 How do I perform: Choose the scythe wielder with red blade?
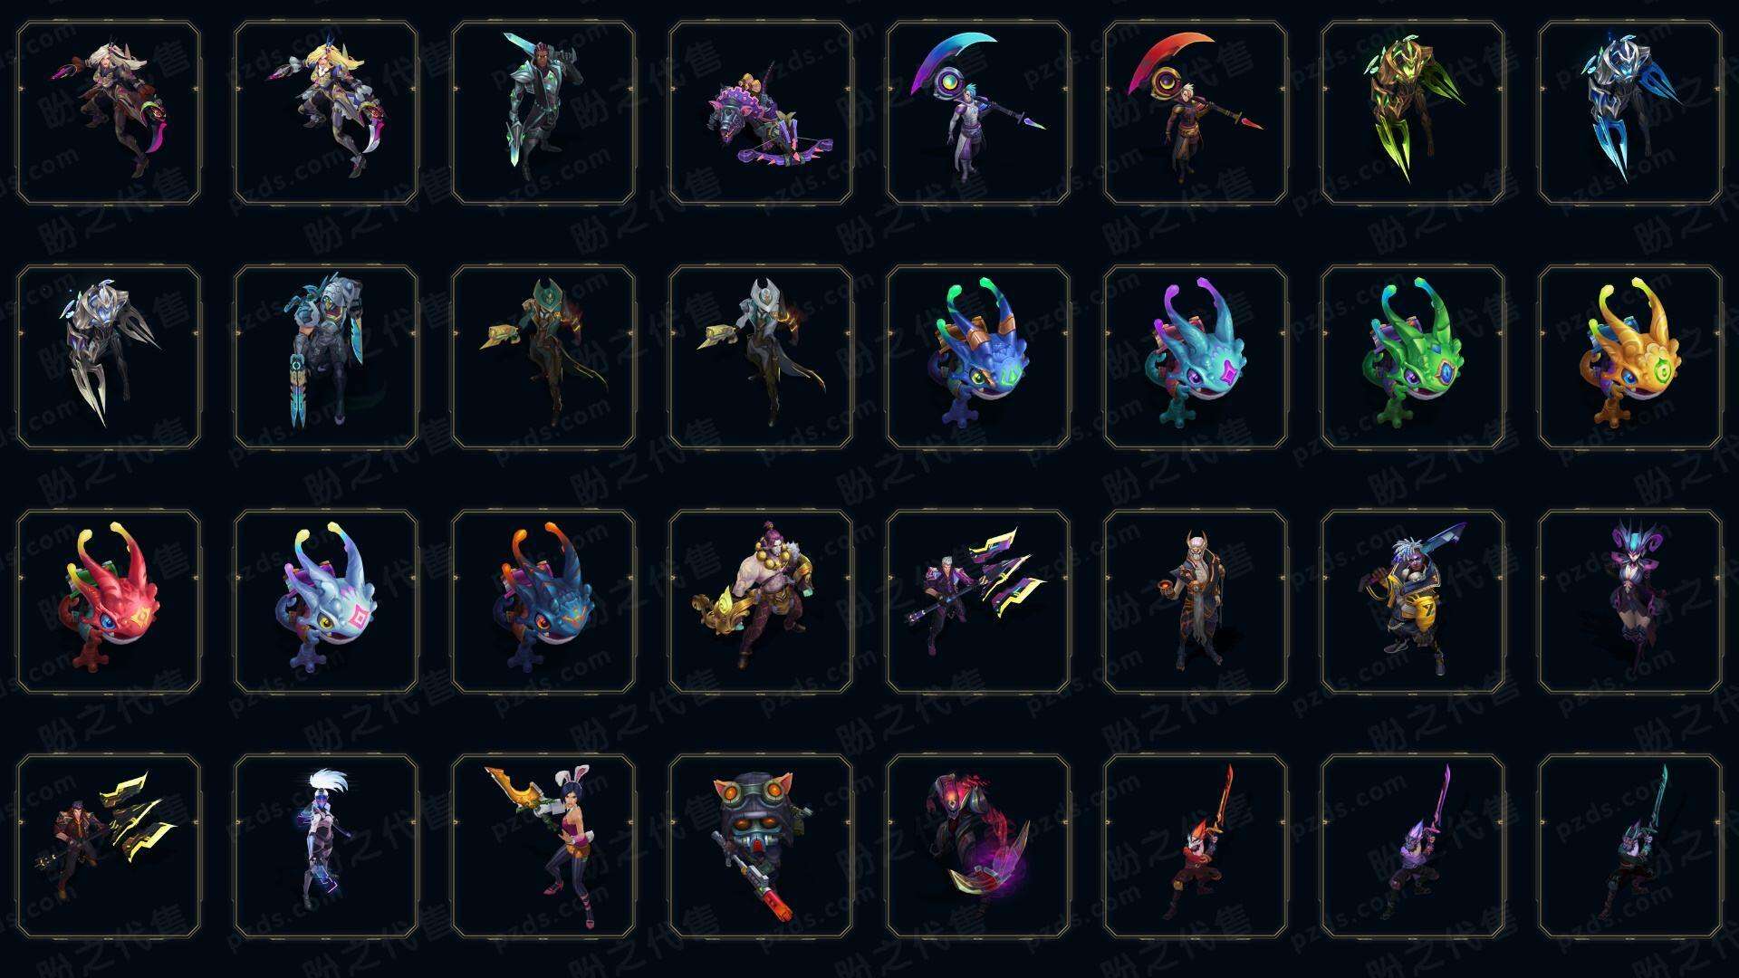pos(1196,112)
